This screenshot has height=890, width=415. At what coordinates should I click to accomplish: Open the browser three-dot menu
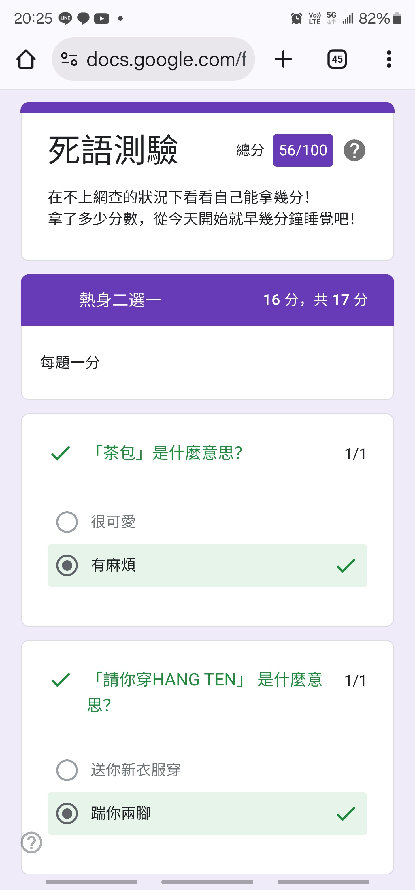pyautogui.click(x=389, y=59)
